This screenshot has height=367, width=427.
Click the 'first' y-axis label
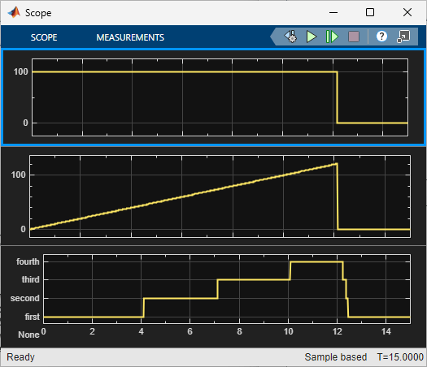tap(33, 317)
